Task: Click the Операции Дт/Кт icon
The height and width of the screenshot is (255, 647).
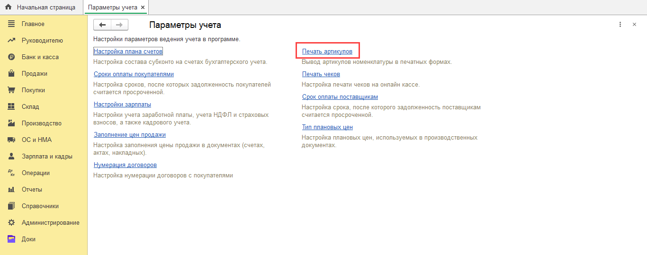Action: coord(11,173)
